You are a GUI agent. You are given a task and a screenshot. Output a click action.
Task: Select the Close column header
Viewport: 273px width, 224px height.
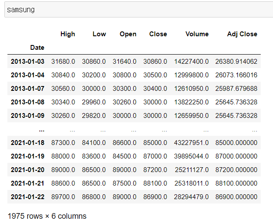(158, 34)
